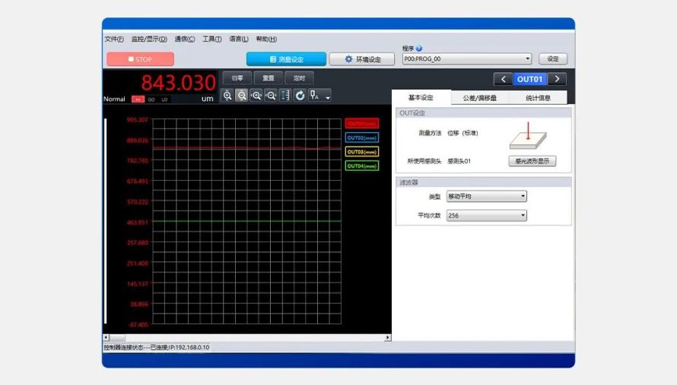677x385 pixels.
Task: Open the averaging count 256 dropdown
Action: tap(487, 216)
